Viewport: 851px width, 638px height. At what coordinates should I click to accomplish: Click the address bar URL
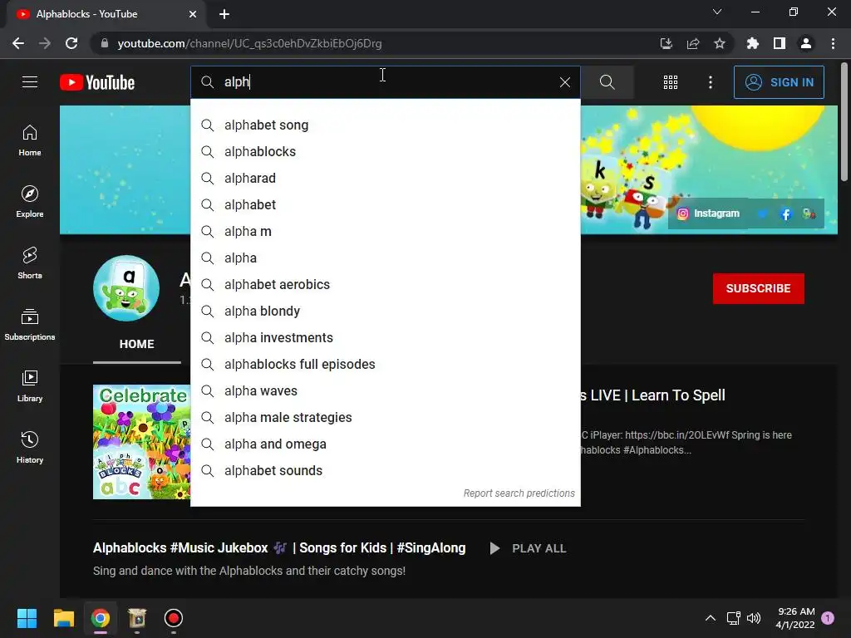(x=249, y=43)
